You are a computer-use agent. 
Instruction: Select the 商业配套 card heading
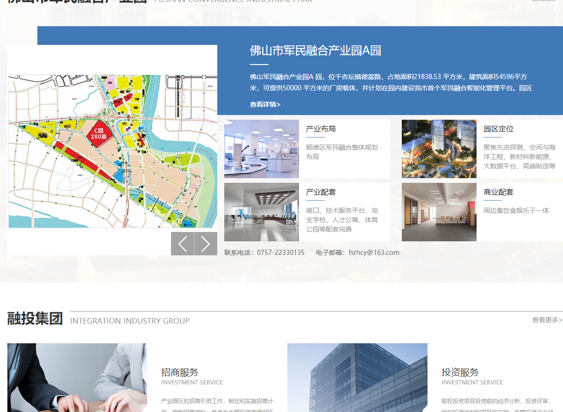coord(499,192)
